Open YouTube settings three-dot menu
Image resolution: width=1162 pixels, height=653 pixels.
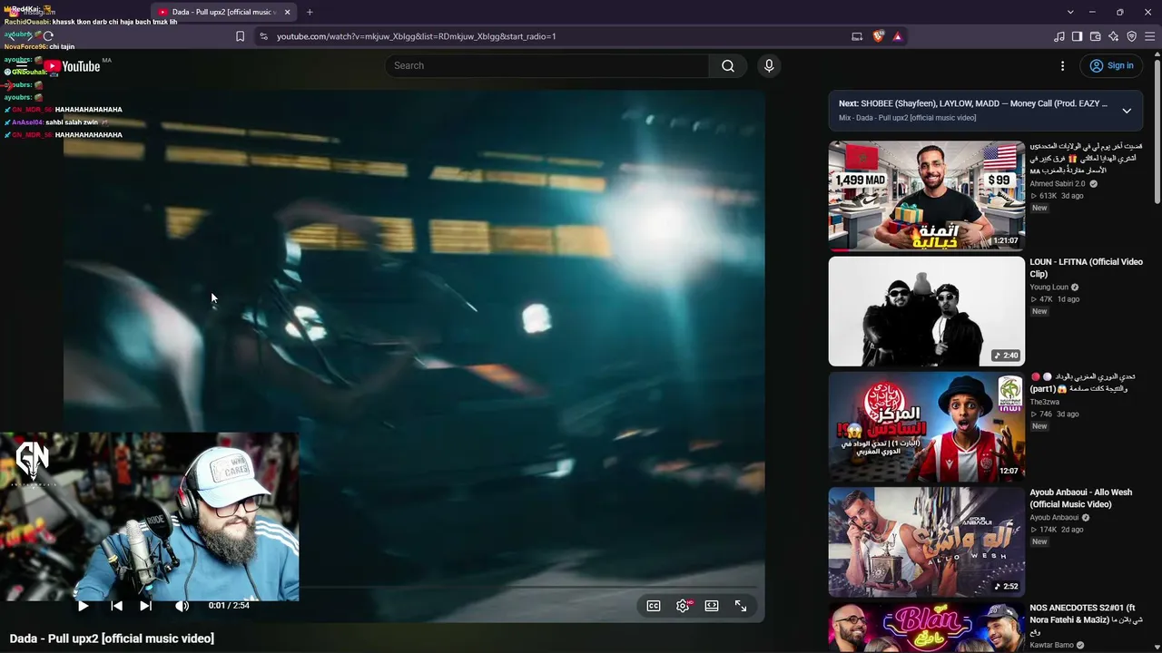1062,65
